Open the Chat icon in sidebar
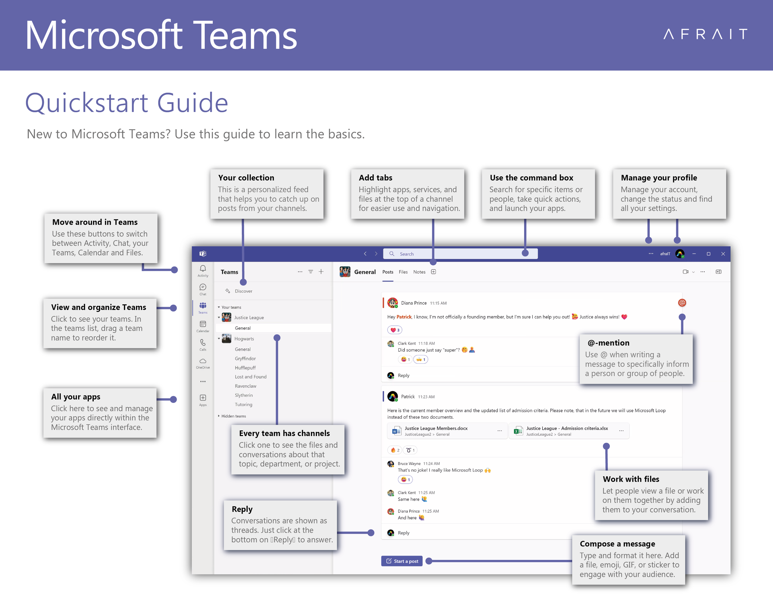 click(x=203, y=287)
